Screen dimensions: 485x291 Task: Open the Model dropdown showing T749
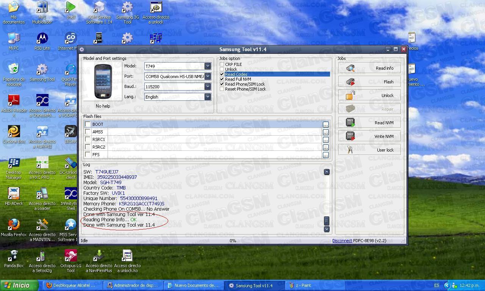(208, 66)
